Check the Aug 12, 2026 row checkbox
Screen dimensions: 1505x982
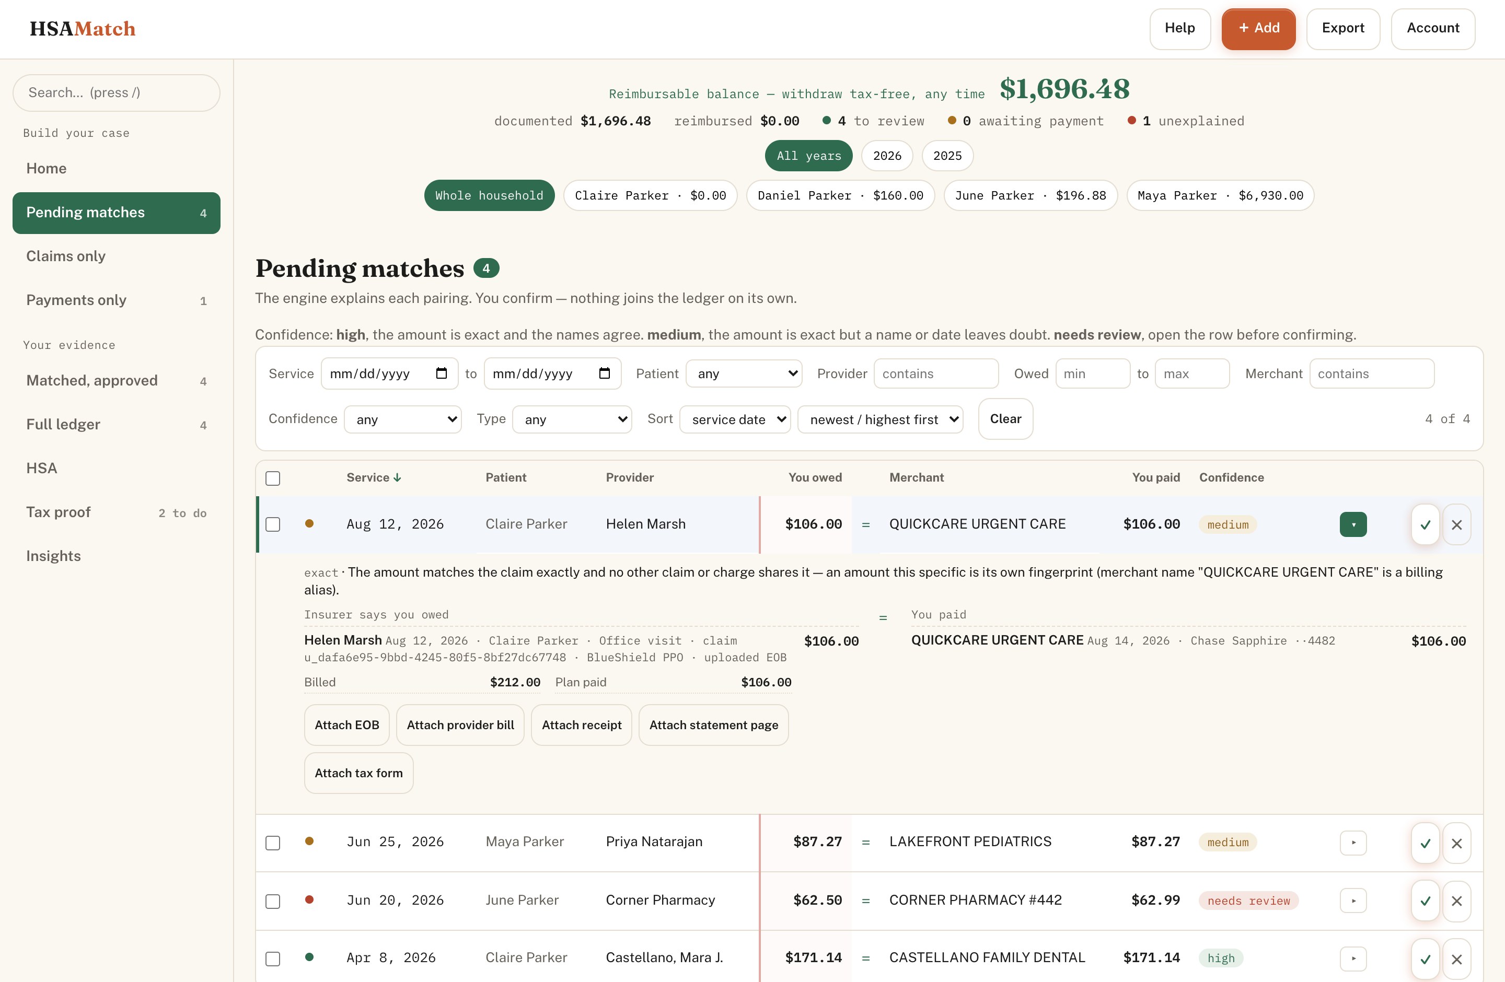[273, 524]
